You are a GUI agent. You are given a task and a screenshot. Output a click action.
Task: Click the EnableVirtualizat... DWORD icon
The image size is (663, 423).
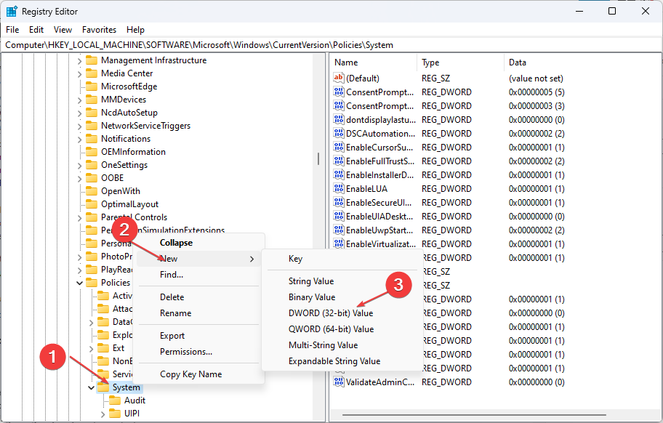click(x=339, y=243)
